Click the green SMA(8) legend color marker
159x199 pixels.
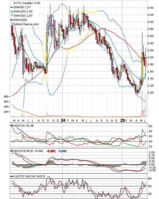click(x=12, y=7)
